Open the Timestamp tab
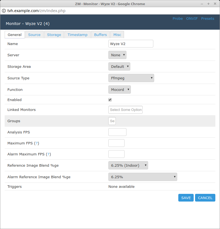This screenshot has height=229, width=220. (x=77, y=35)
